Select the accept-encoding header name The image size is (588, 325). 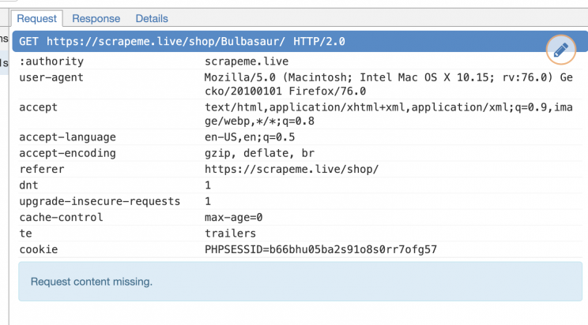pyautogui.click(x=67, y=153)
